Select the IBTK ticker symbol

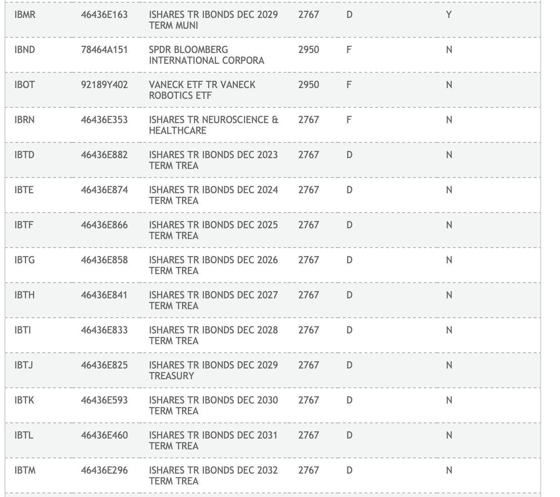(x=24, y=400)
